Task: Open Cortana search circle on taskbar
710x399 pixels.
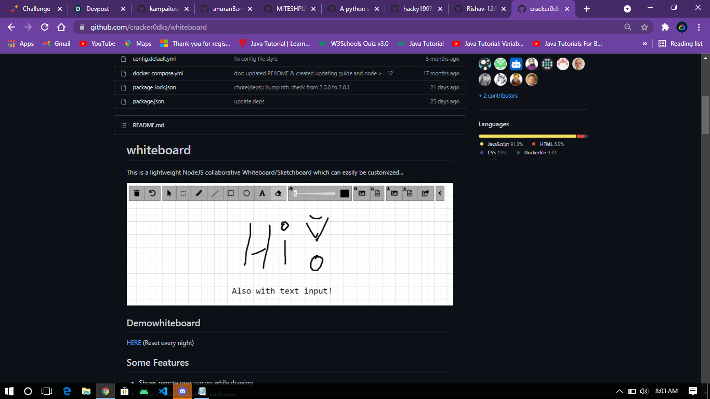Action: point(28,391)
